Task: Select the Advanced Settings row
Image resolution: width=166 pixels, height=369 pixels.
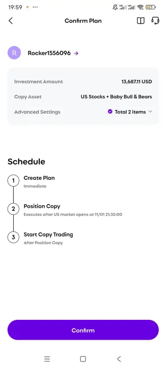Action: tap(83, 112)
